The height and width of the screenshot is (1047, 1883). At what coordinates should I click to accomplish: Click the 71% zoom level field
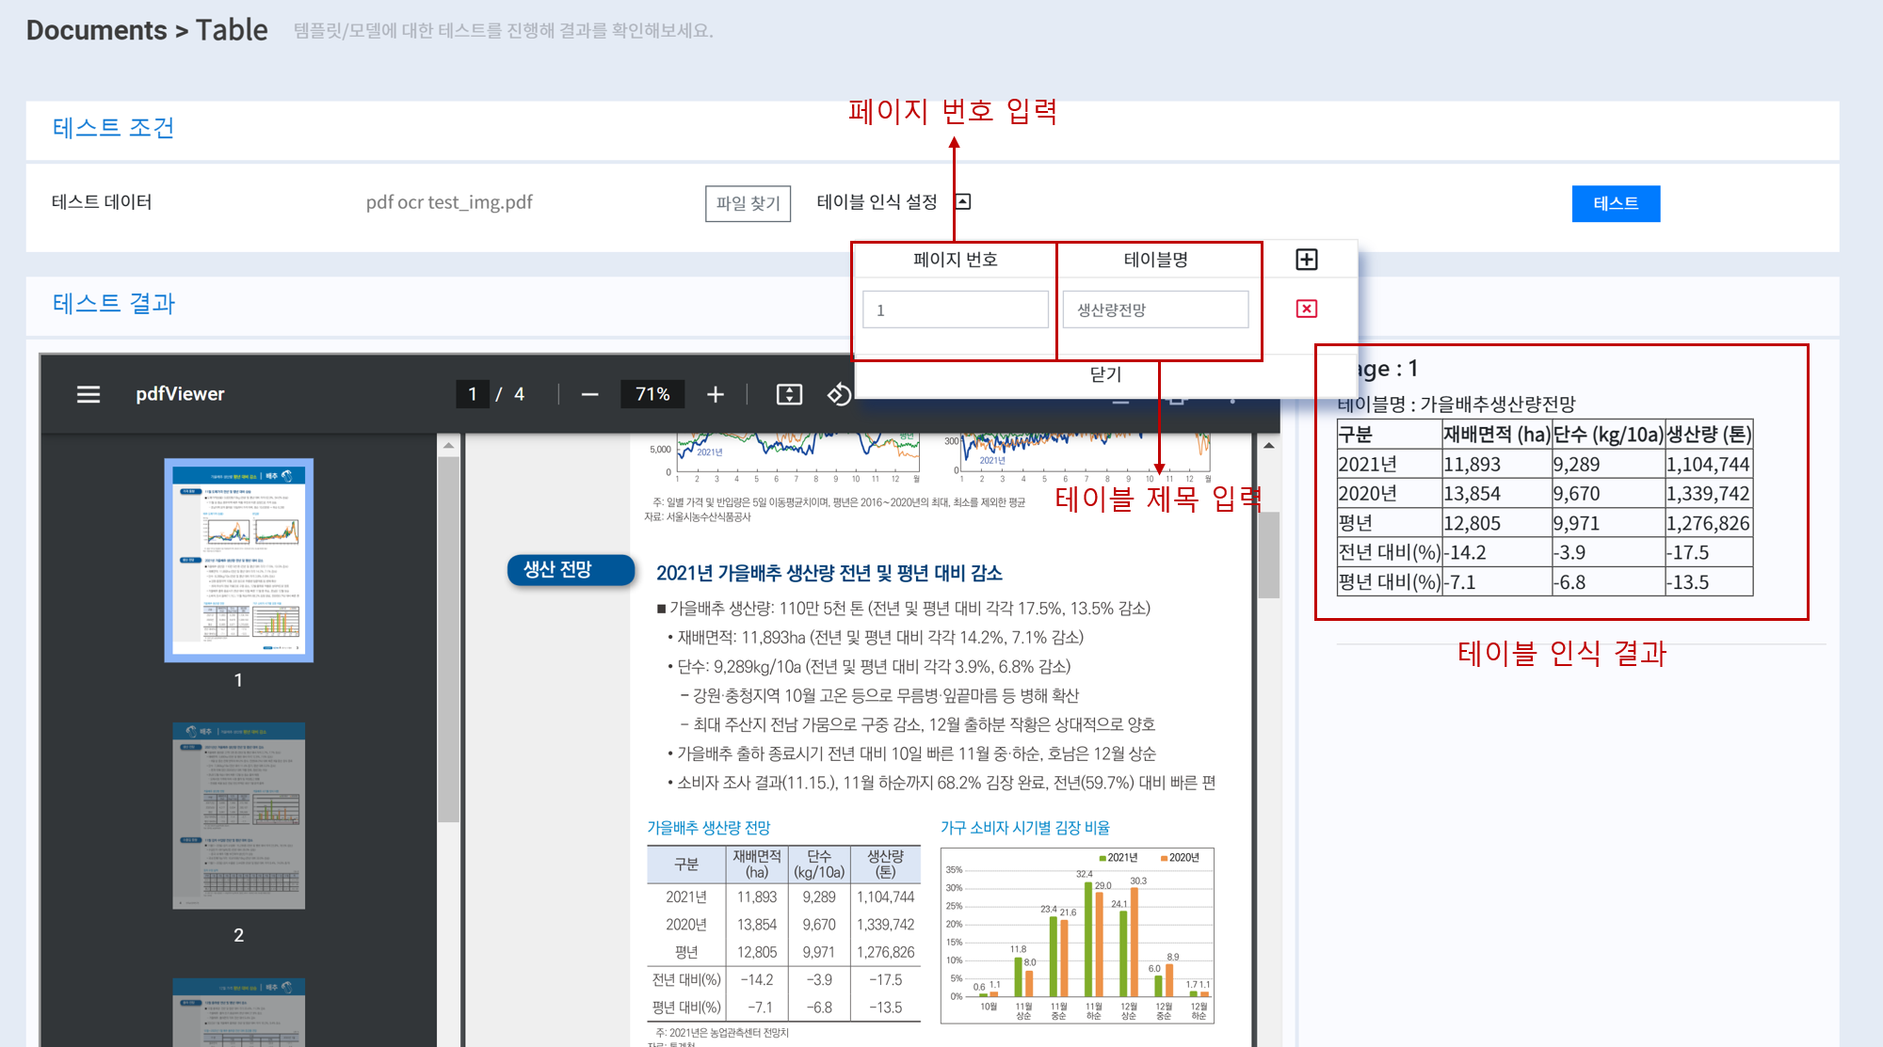pos(652,394)
